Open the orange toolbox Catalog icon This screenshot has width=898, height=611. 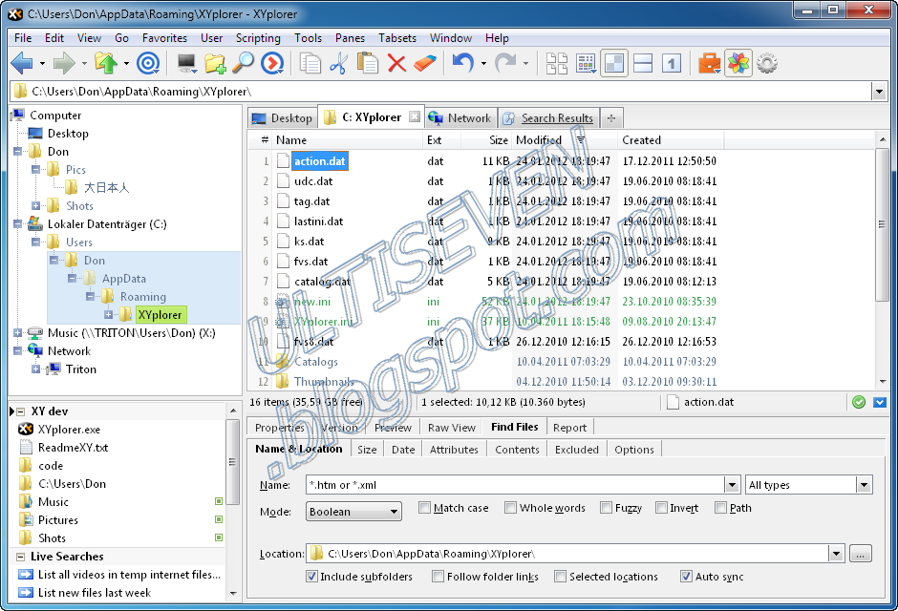(x=709, y=63)
